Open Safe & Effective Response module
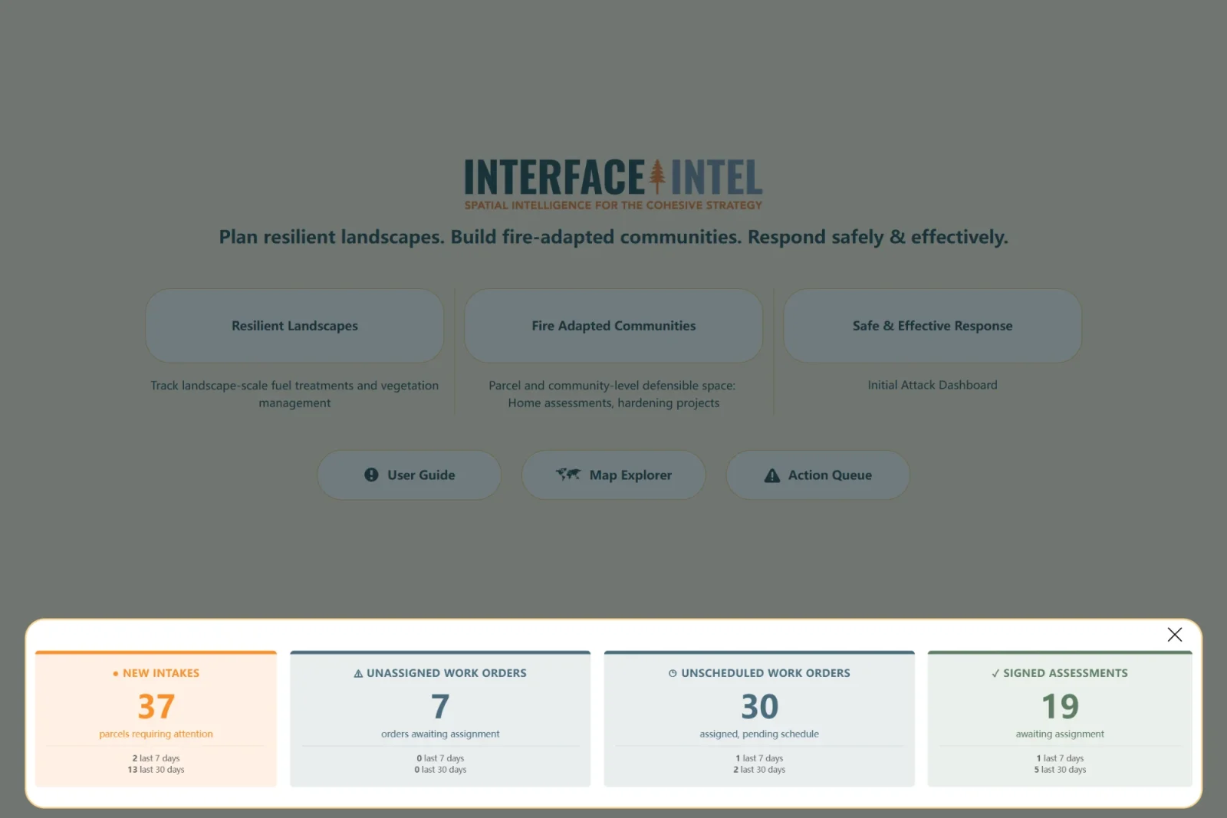This screenshot has height=818, width=1227. click(933, 326)
